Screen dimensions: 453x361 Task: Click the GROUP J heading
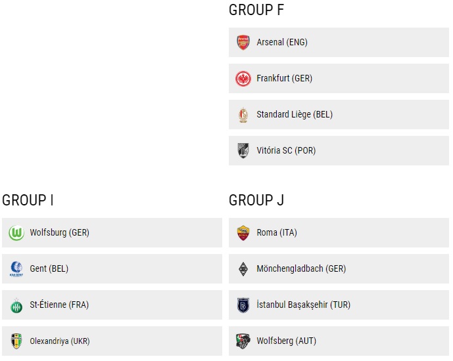pyautogui.click(x=256, y=200)
